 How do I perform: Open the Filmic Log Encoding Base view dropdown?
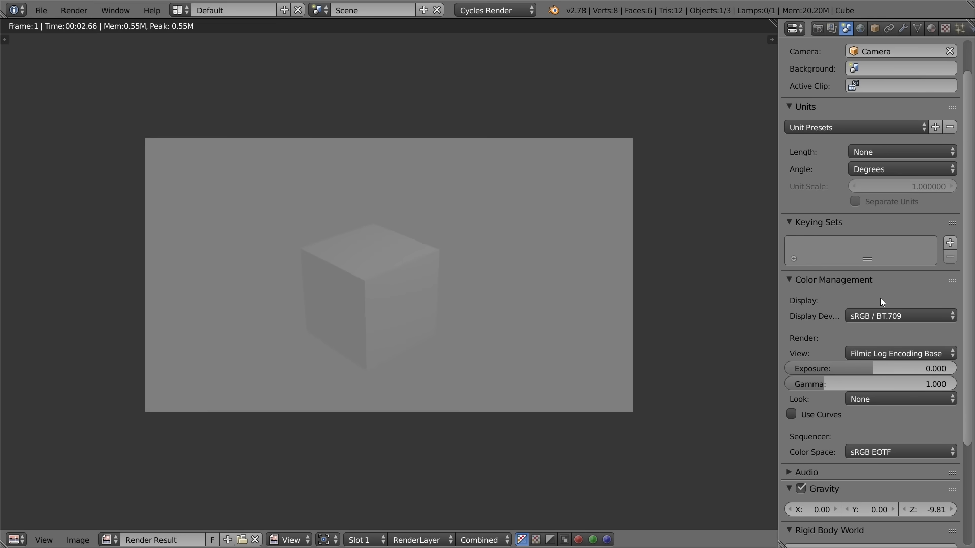(901, 353)
